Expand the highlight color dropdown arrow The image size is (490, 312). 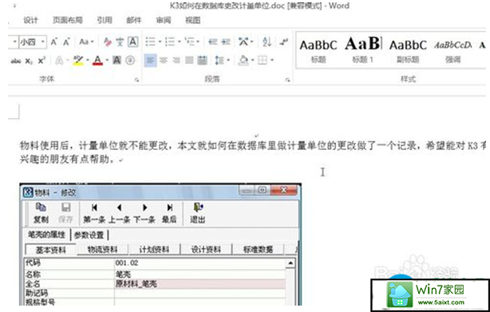tap(88, 60)
